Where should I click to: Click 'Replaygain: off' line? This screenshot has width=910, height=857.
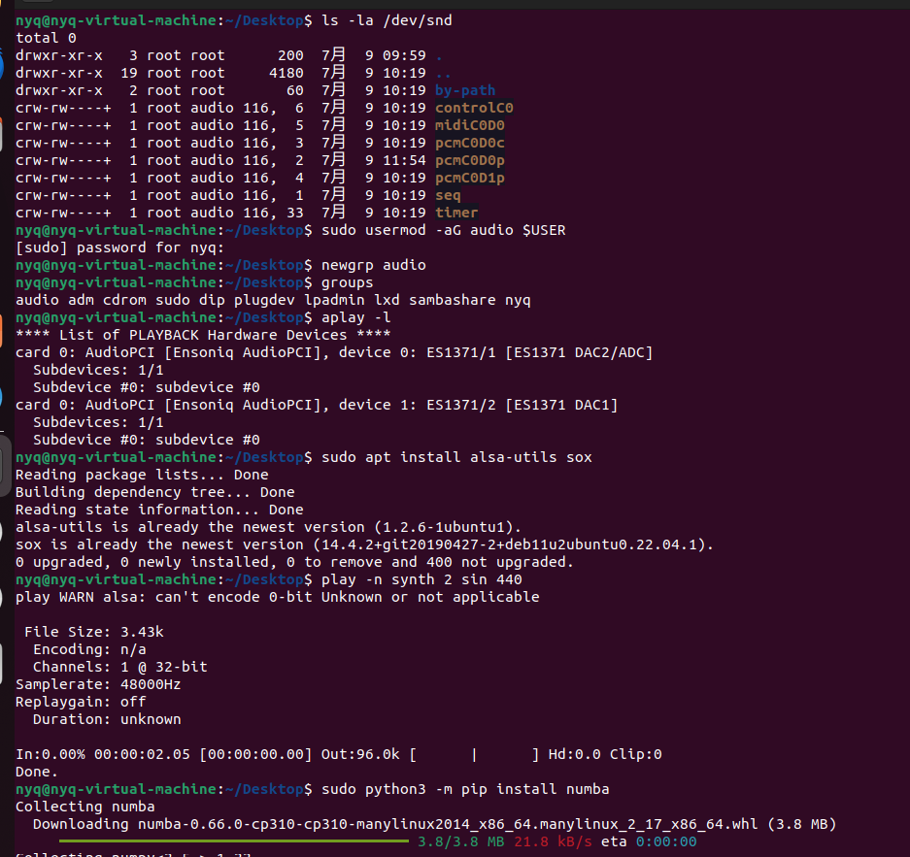click(81, 702)
